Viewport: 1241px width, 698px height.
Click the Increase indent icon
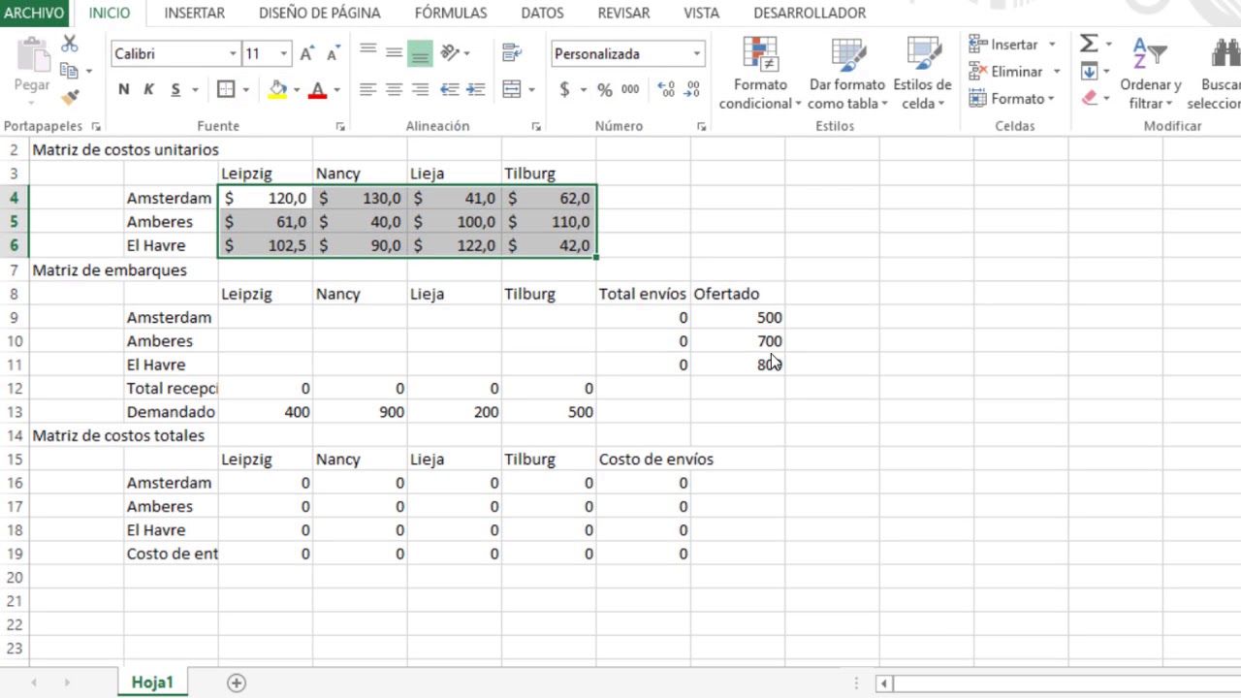[x=476, y=89]
